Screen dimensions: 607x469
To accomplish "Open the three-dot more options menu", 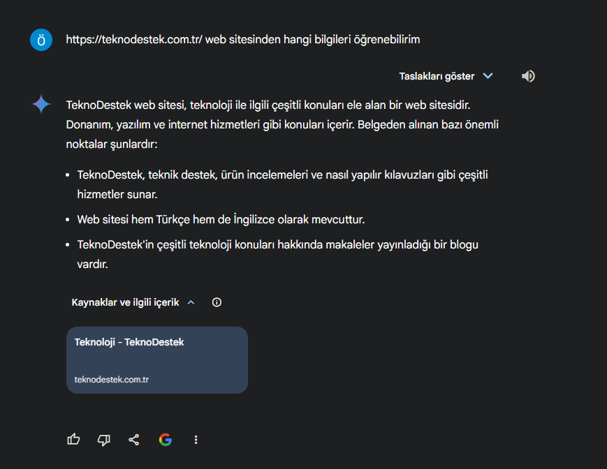I will (196, 440).
